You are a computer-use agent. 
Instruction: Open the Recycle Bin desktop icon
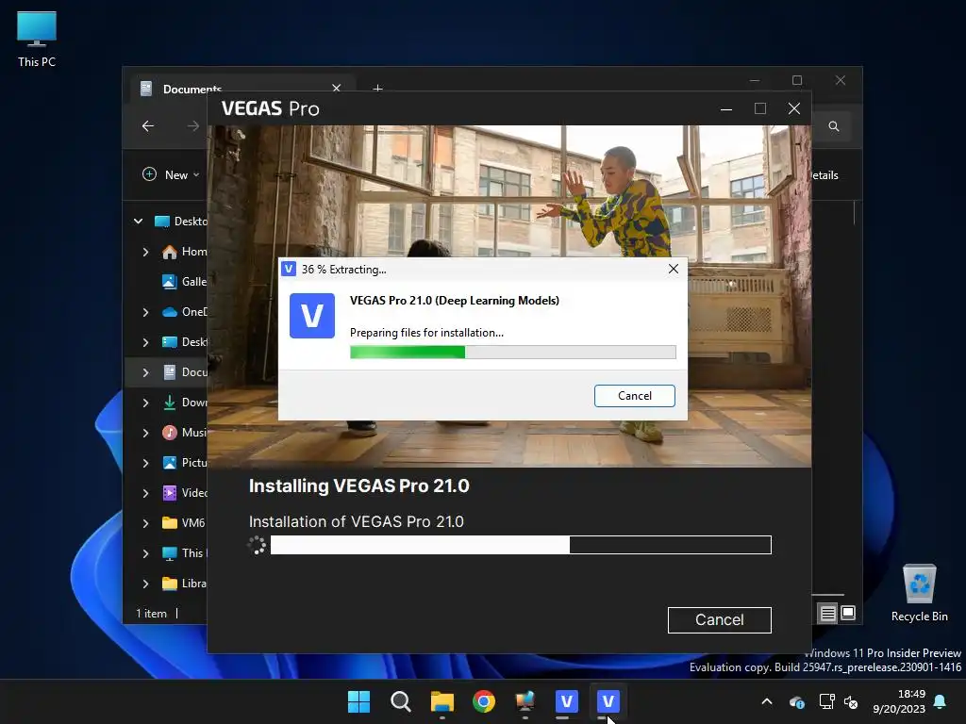[x=919, y=593]
